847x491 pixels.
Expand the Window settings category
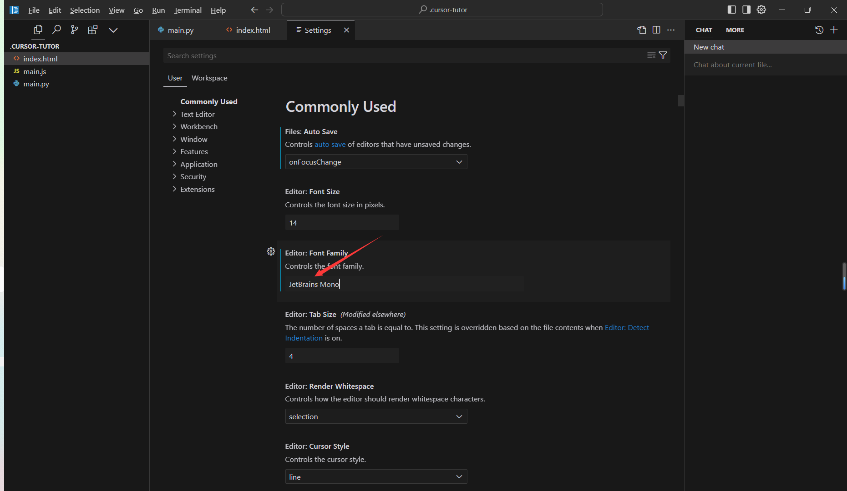tap(193, 139)
